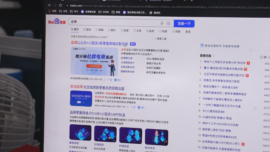
Task: Open 启博公众号+小程序+新零售商城定制开发 result
Action: 99,43
